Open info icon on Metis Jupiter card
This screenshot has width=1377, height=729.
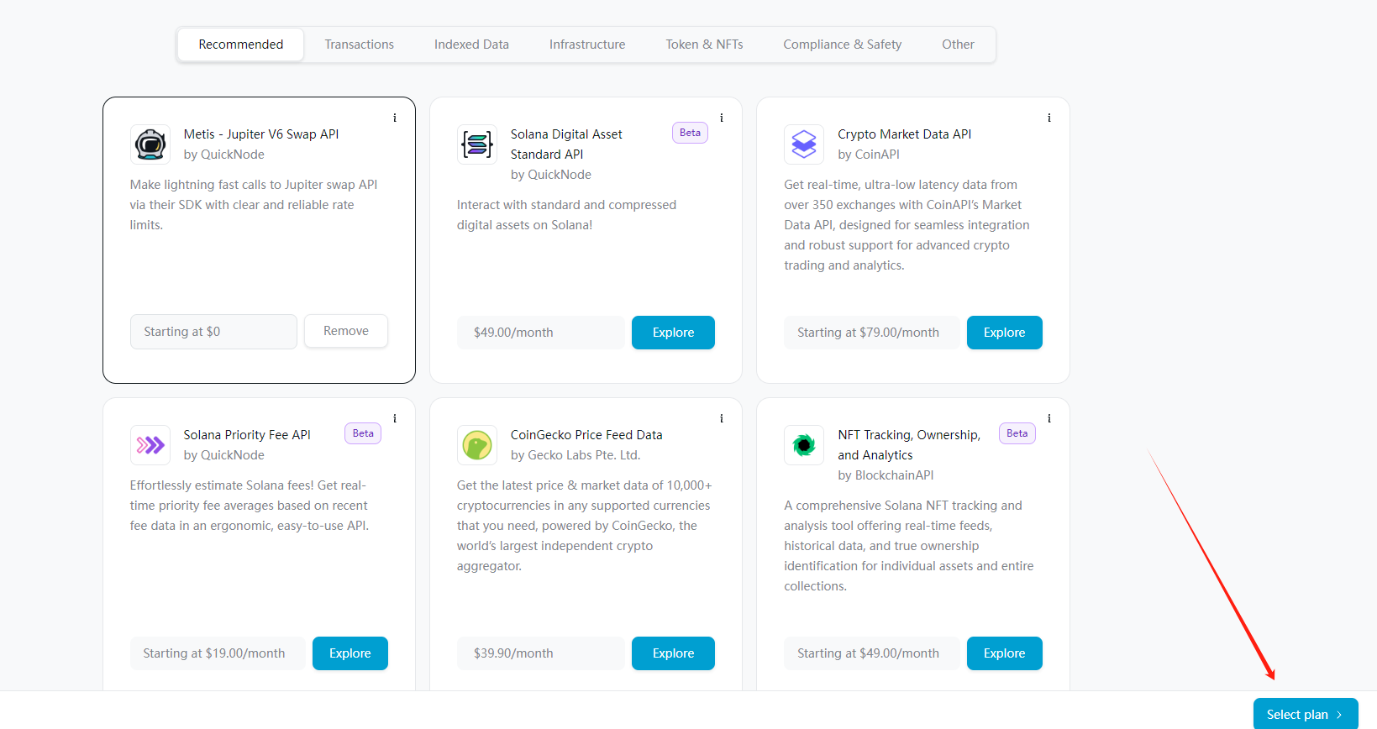tap(395, 118)
